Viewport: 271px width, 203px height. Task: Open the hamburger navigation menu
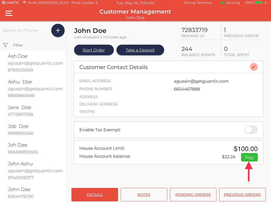9,13
